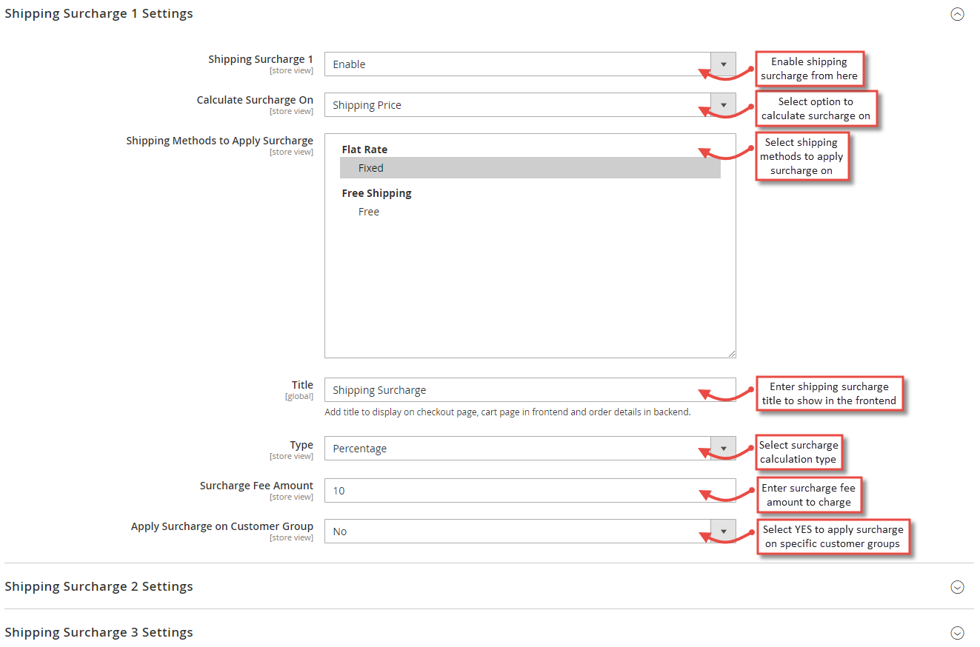Screen dimensions: 980x647
Task: Click the 'Add title to display' help text
Action: (x=507, y=412)
